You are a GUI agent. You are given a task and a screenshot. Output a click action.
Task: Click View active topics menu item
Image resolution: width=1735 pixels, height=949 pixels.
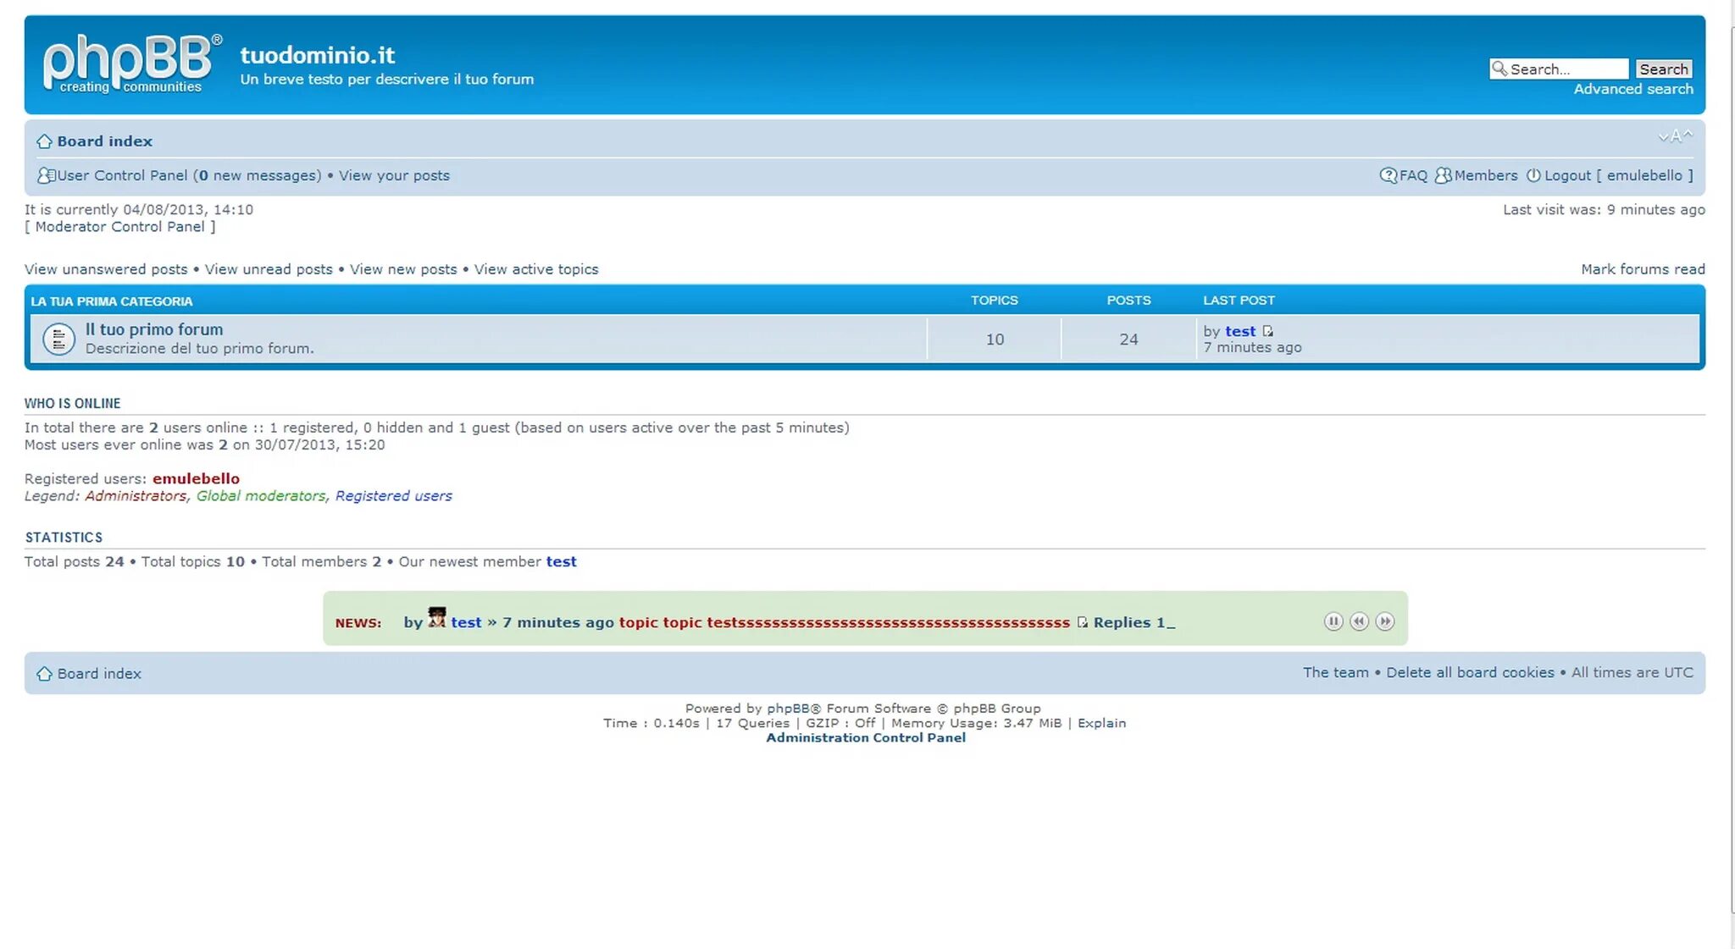click(535, 269)
